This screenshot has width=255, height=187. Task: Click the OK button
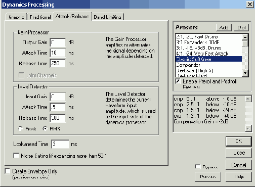[x=238, y=141]
